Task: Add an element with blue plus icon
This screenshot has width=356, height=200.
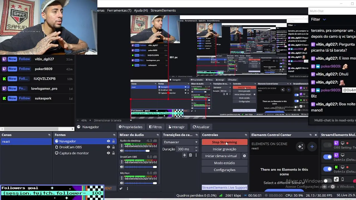Action: click(x=312, y=147)
